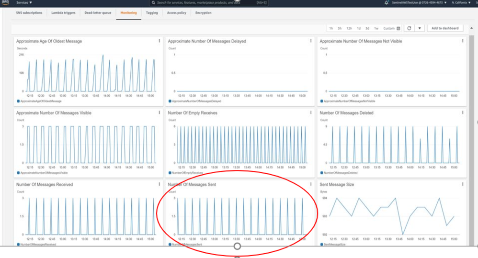478x258 pixels.
Task: Focus the AWS services search field
Action: 208,2
